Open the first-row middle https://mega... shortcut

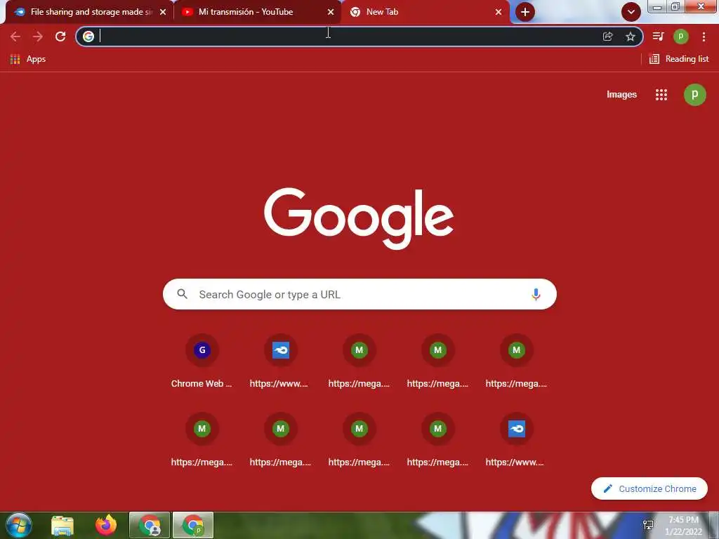coord(359,362)
